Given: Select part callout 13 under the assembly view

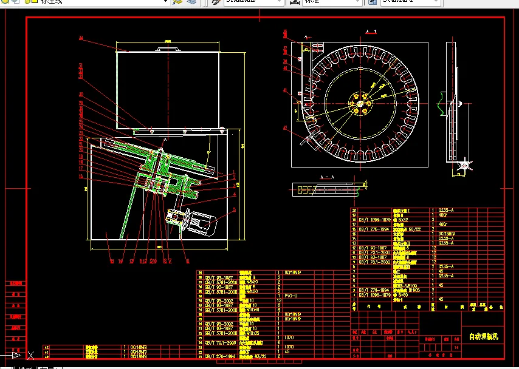Looking at the screenshot, I should (131, 261).
